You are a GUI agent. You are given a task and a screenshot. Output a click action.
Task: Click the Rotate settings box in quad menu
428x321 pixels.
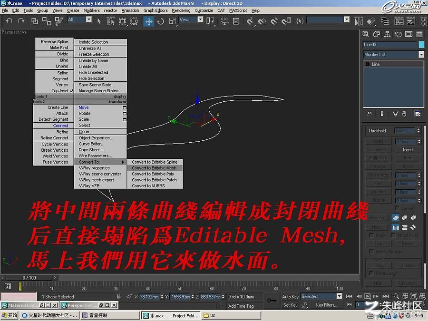(125, 113)
